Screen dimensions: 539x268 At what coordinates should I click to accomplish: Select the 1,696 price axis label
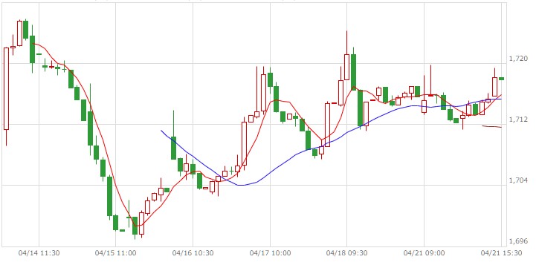tap(517, 241)
